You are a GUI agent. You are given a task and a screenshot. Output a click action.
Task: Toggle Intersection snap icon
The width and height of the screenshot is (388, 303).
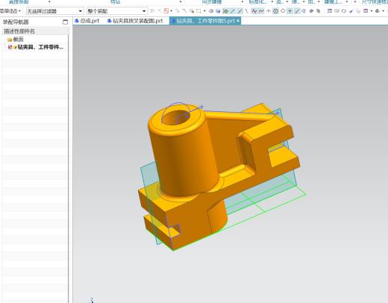[x=268, y=11]
